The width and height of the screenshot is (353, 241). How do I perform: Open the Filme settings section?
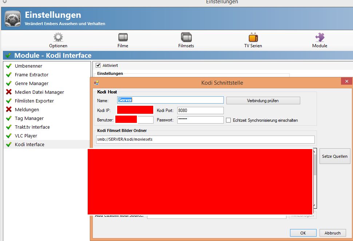tap(123, 40)
